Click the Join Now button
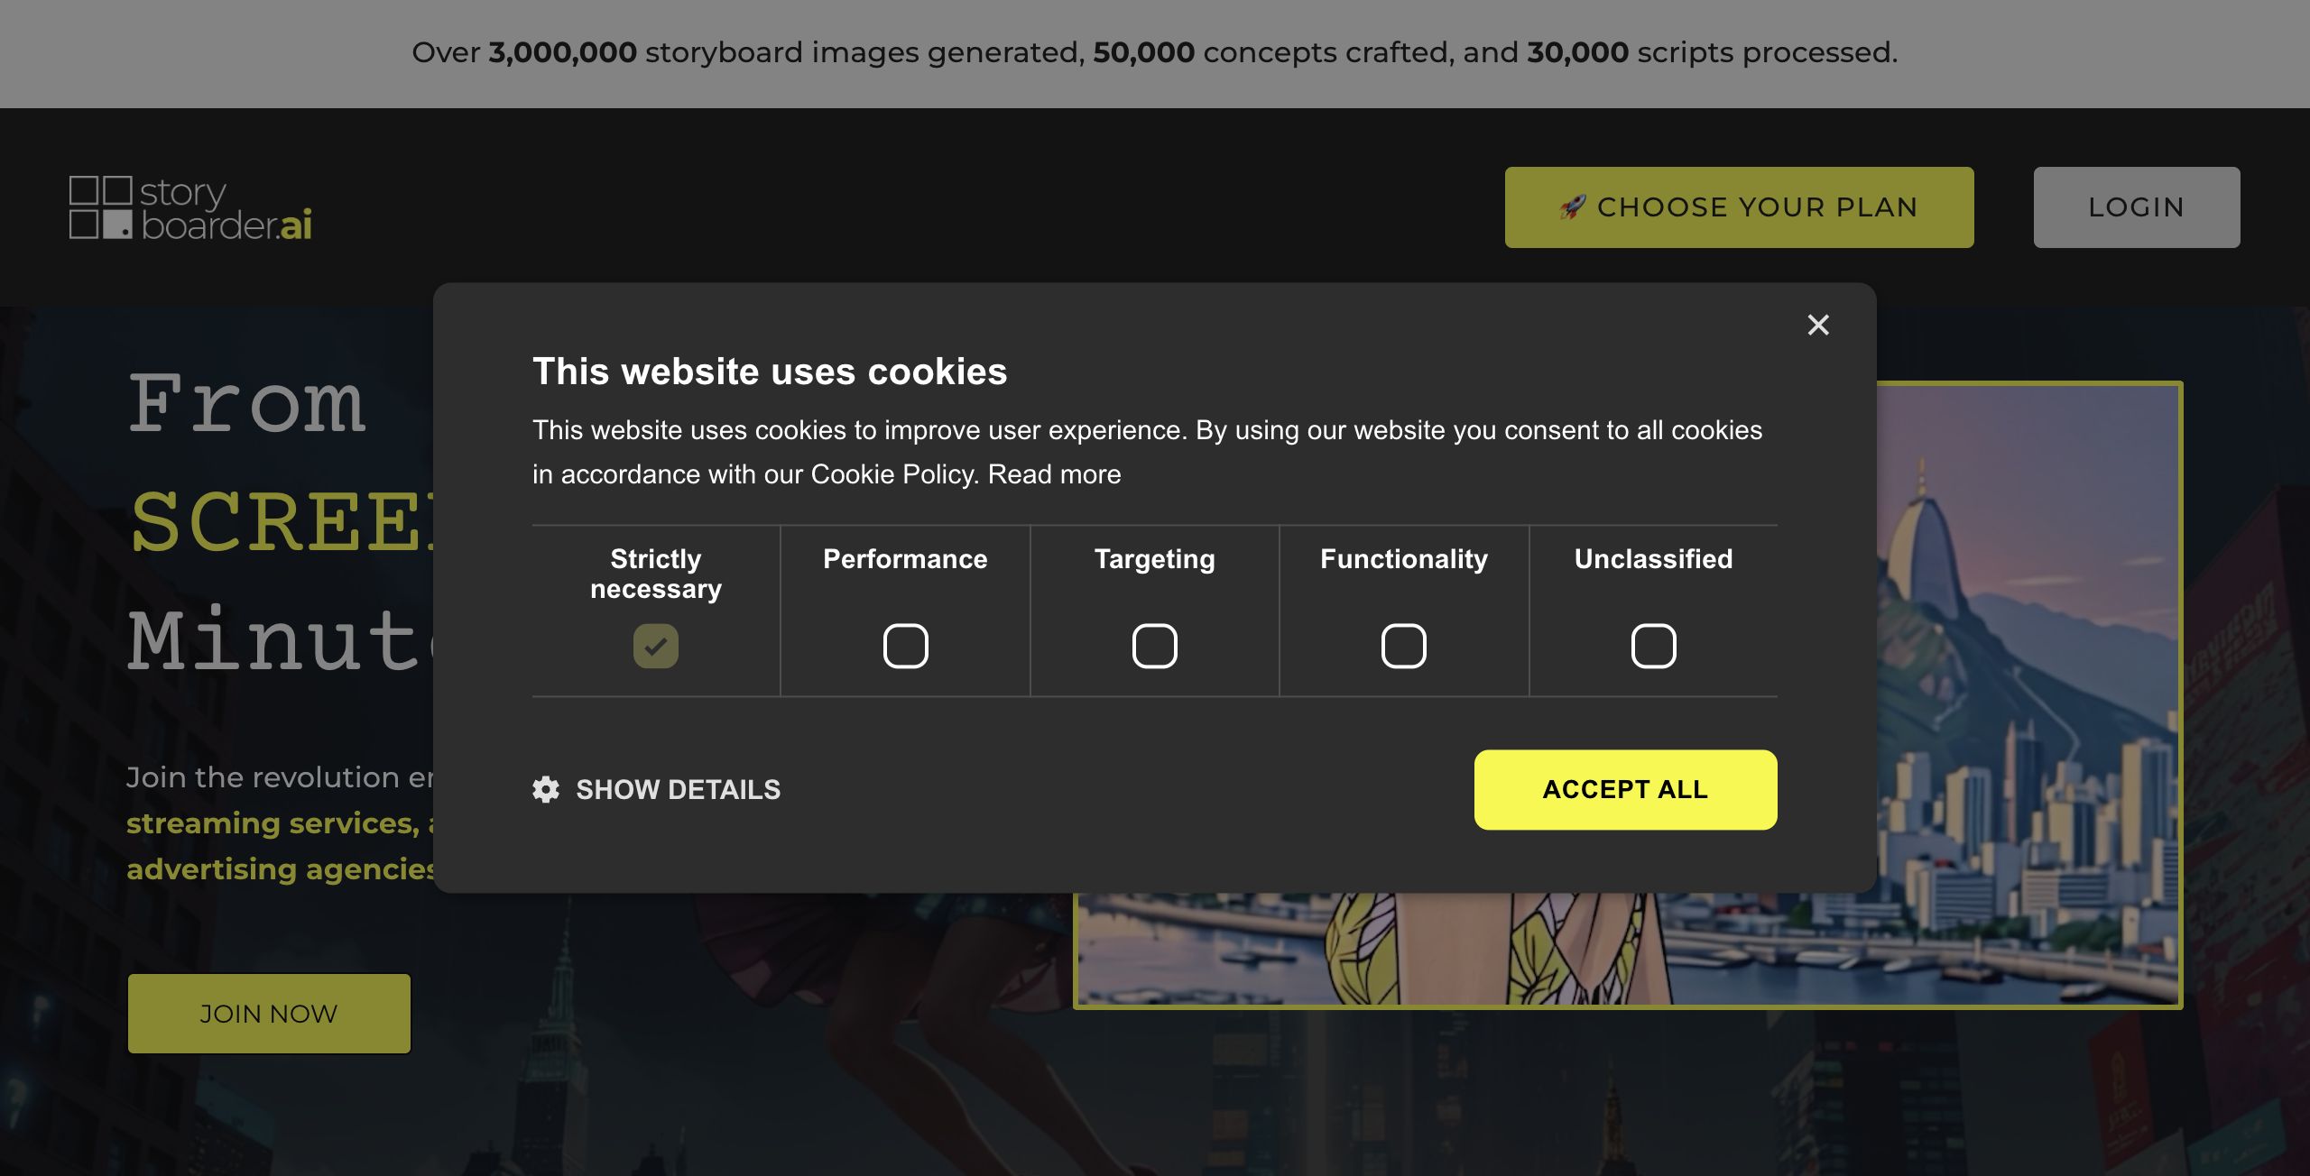This screenshot has width=2310, height=1176. (x=269, y=1014)
